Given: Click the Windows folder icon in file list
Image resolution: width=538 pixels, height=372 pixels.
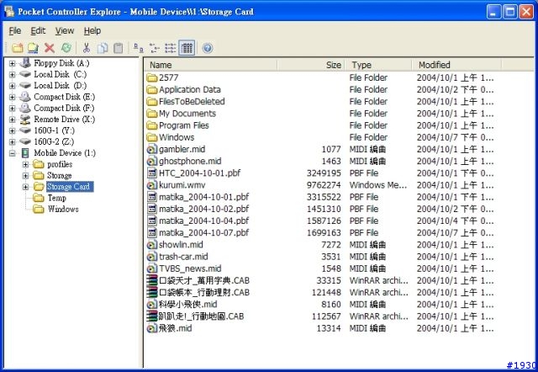Looking at the screenshot, I should [151, 137].
